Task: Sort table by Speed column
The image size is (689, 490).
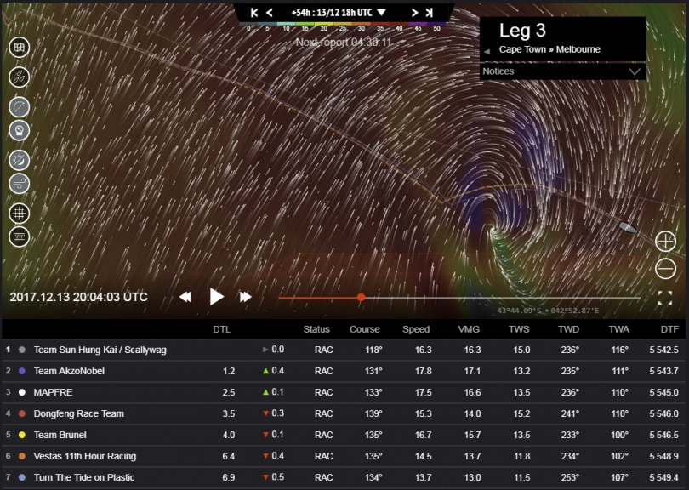Action: [x=416, y=329]
